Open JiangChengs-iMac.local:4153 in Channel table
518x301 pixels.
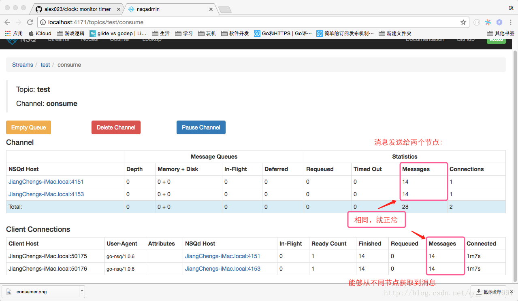pos(46,194)
